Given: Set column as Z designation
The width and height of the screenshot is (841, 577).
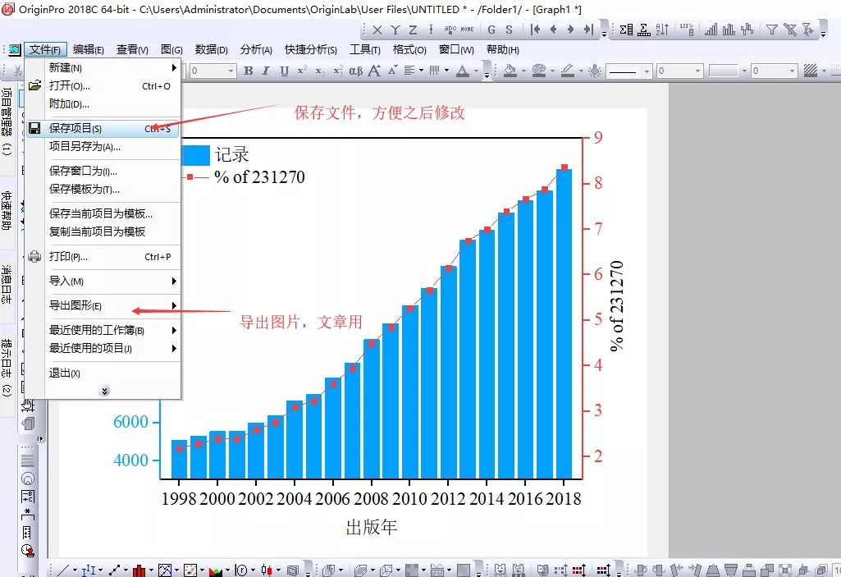Looking at the screenshot, I should tap(413, 30).
